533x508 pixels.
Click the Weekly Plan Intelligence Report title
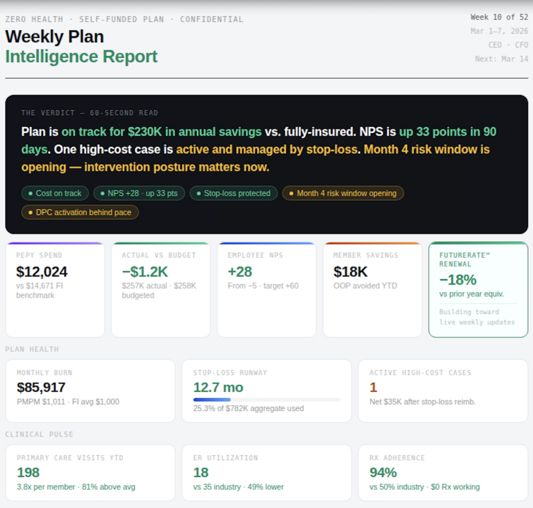[x=81, y=46]
